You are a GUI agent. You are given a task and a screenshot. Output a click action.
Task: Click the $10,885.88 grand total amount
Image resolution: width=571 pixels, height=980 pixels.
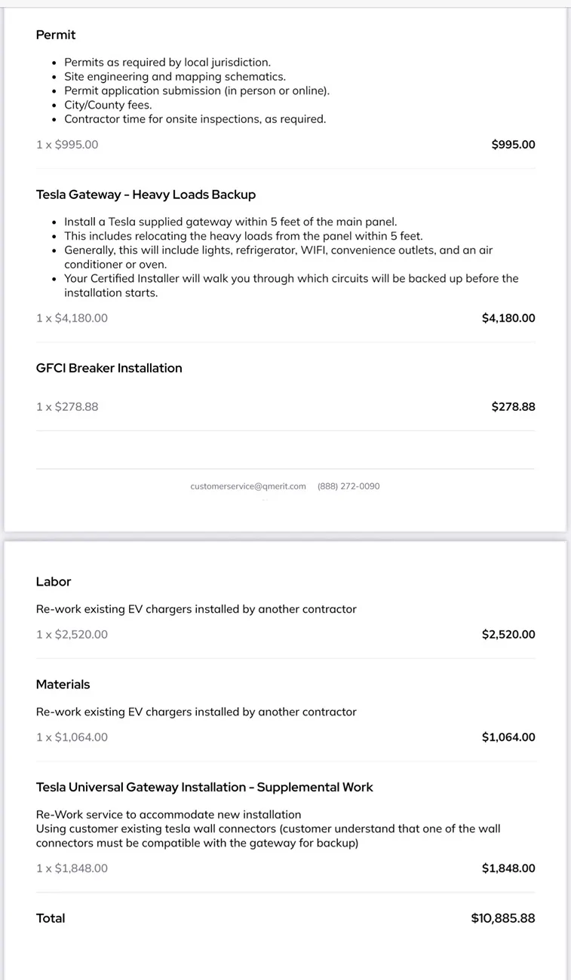503,918
